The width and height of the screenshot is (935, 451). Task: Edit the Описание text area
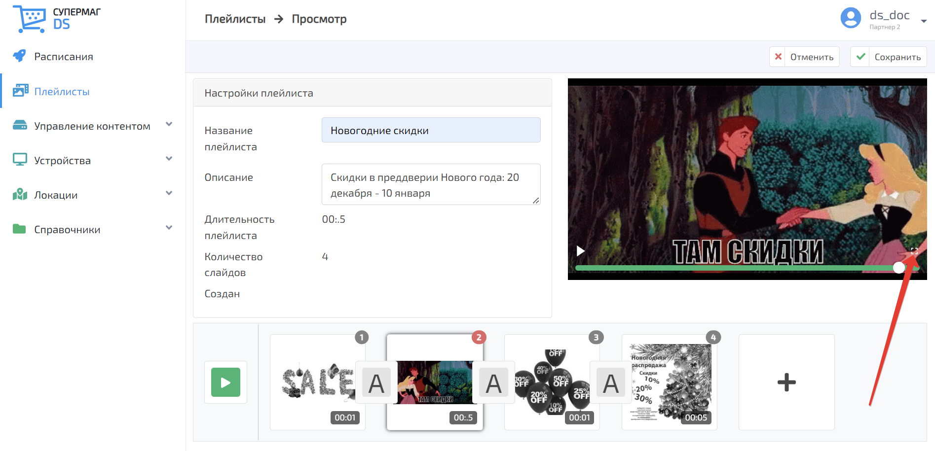click(431, 184)
